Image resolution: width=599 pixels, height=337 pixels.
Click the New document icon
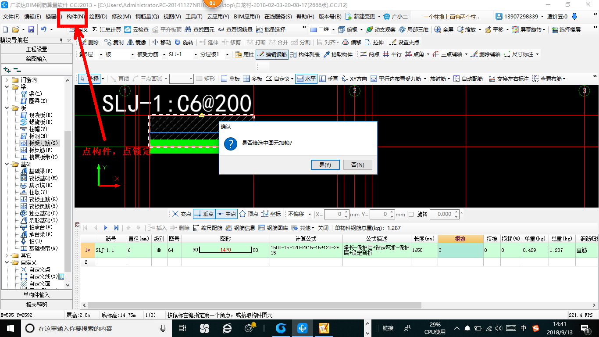(6, 29)
